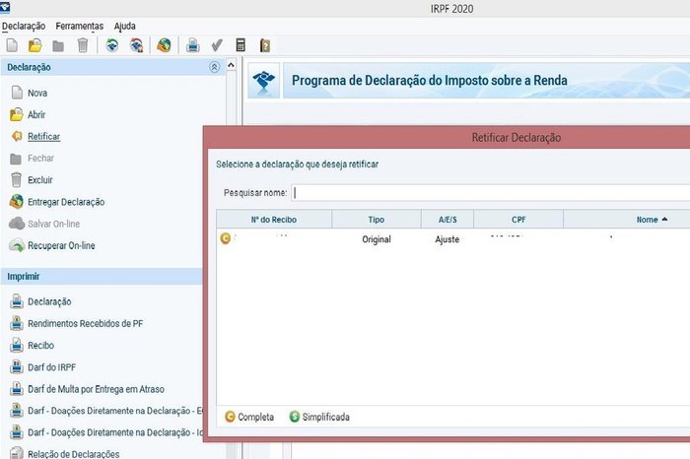690x459 pixels.
Task: Click the sidebar scrollbar up arrow
Action: coord(231,66)
